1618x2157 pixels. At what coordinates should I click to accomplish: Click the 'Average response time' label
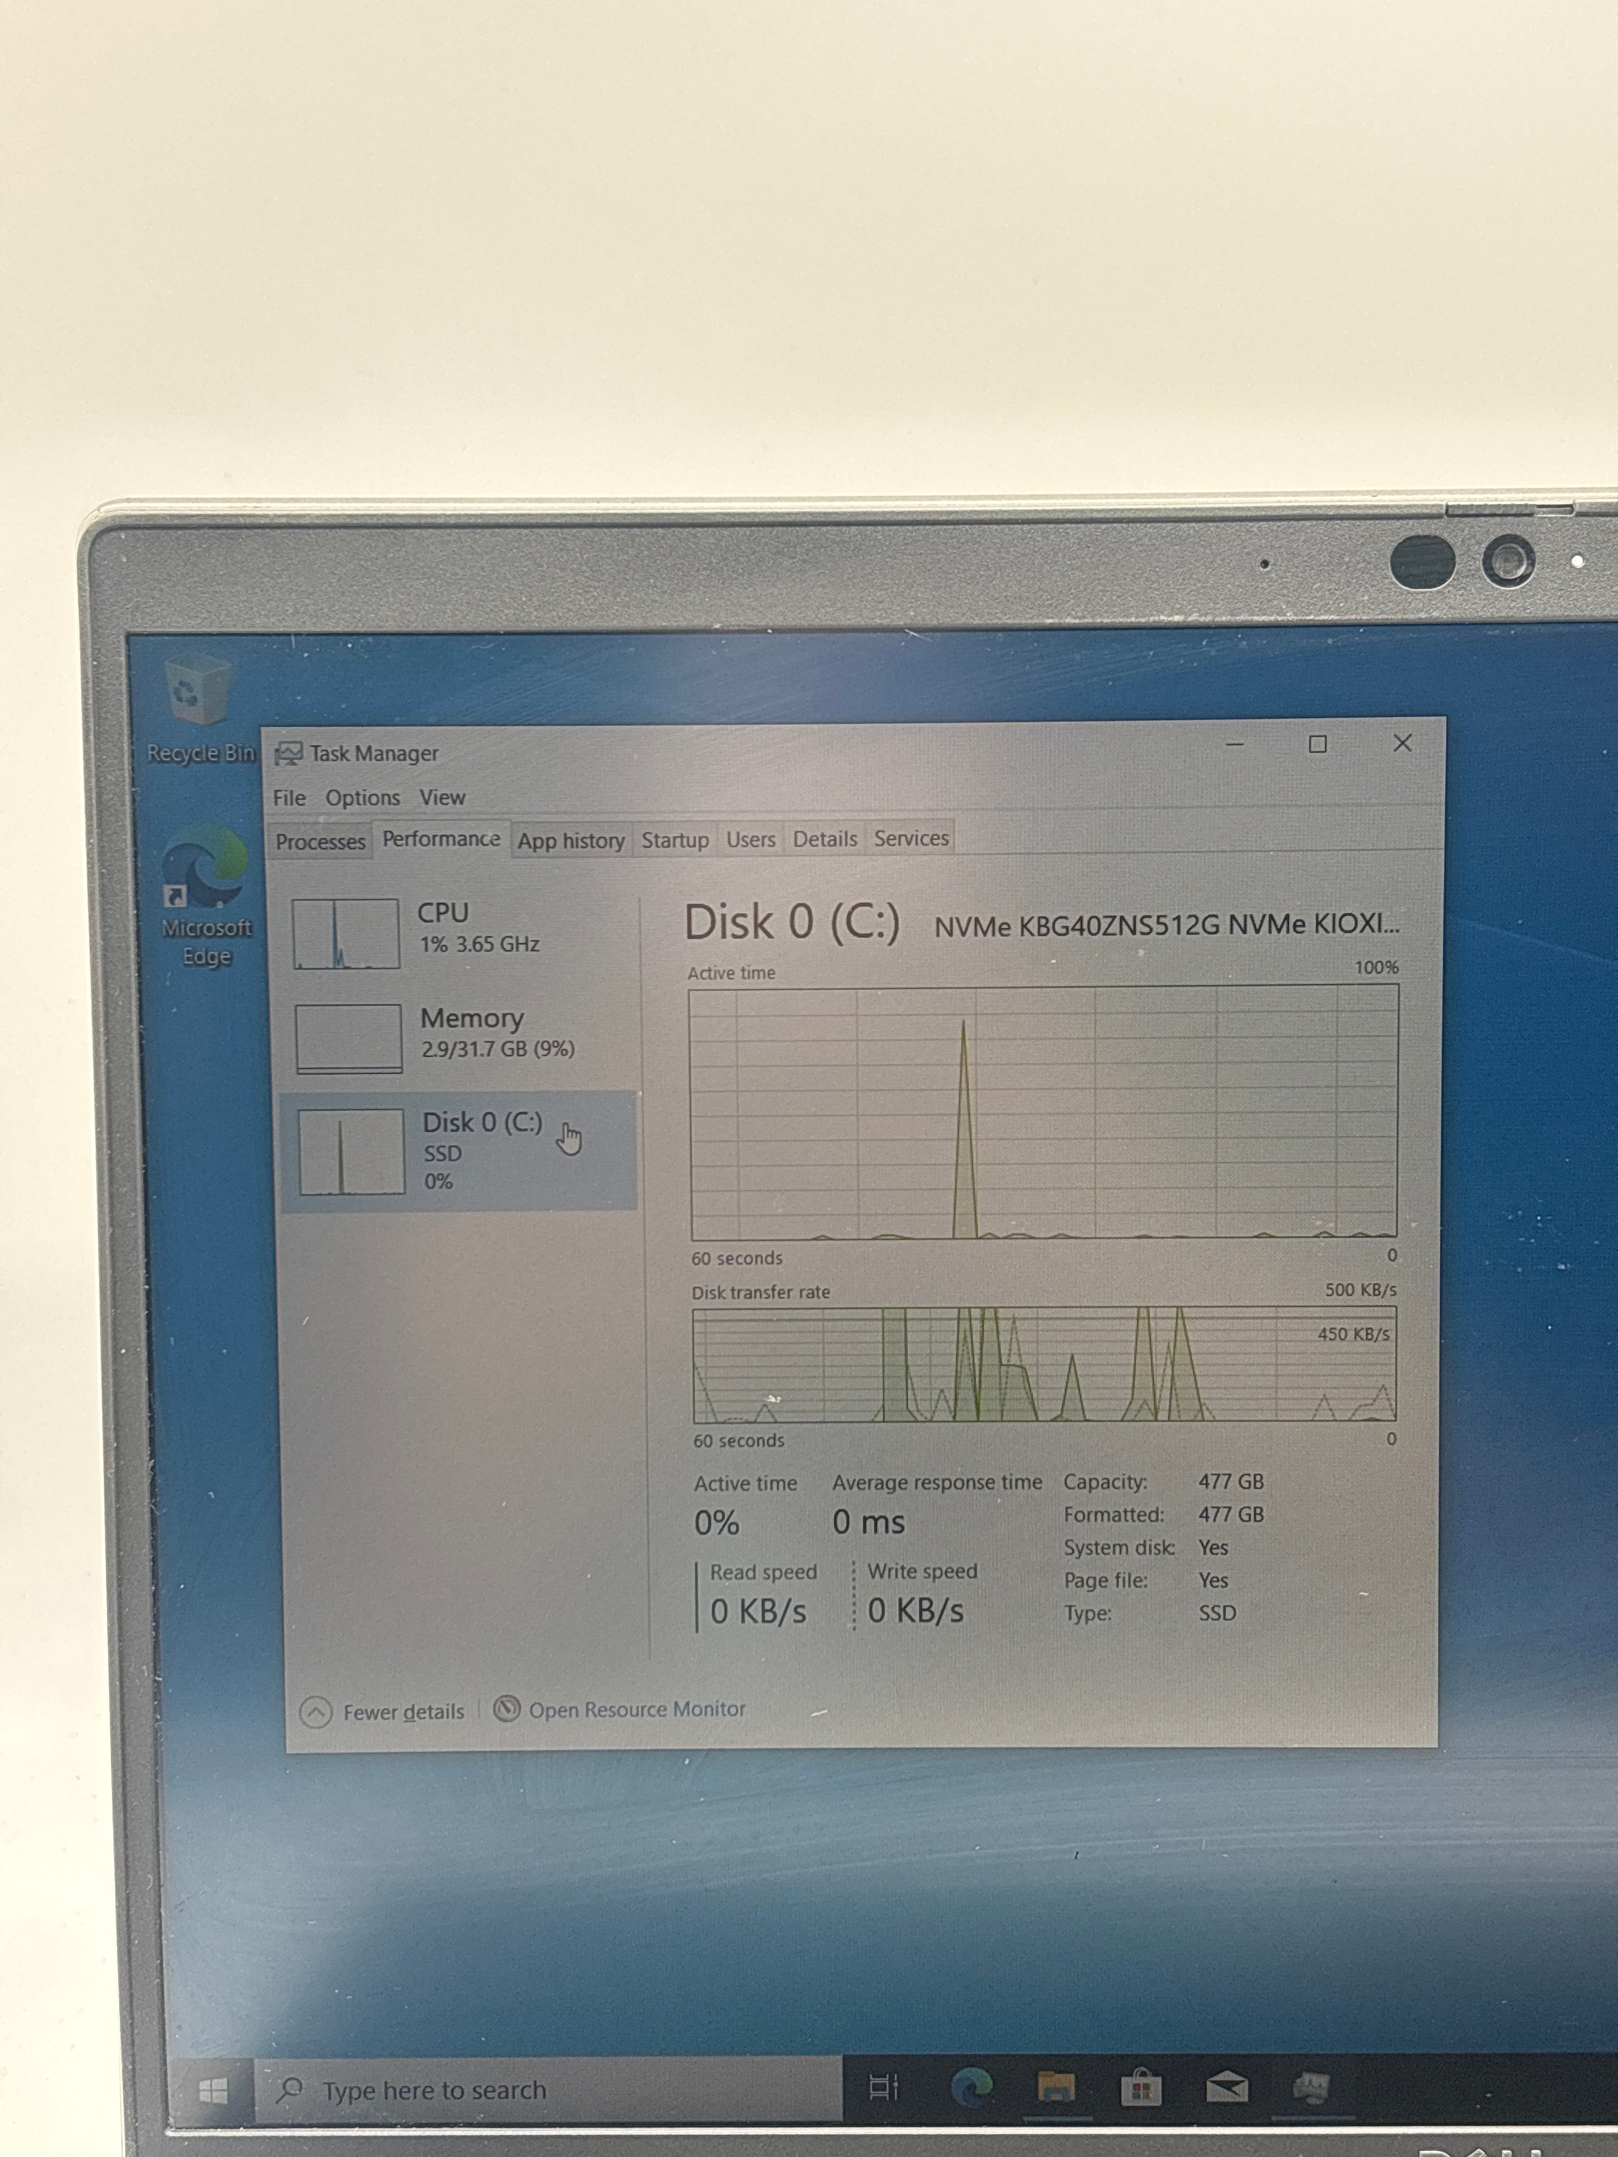937,1482
